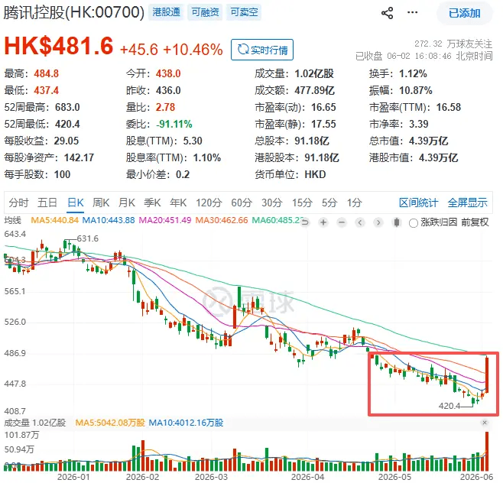Open 区间统计 range statistics

[419, 203]
